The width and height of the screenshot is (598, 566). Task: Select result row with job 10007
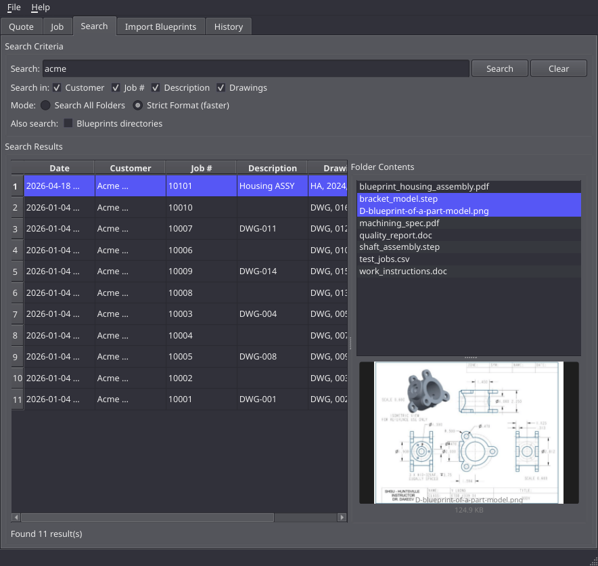tap(179, 229)
